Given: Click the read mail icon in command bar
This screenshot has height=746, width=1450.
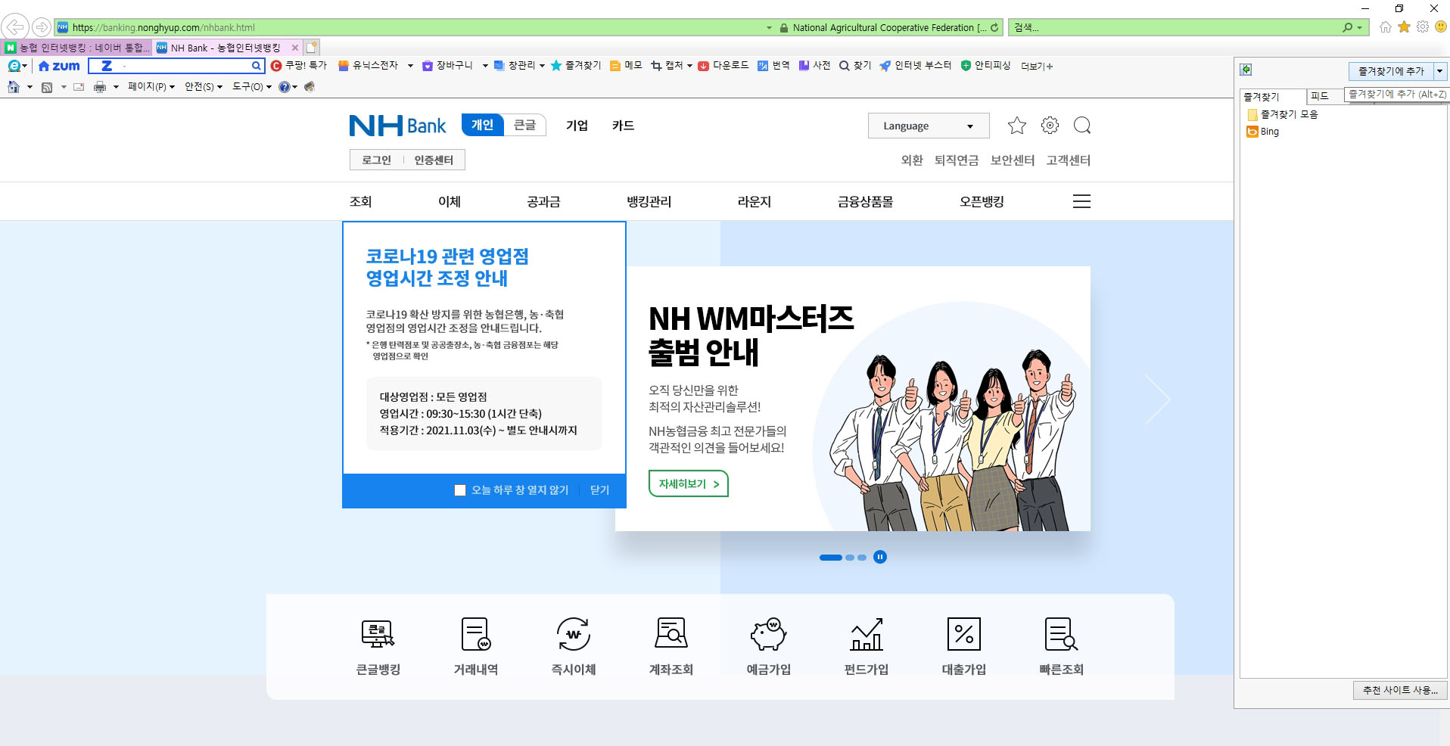Looking at the screenshot, I should 79,87.
